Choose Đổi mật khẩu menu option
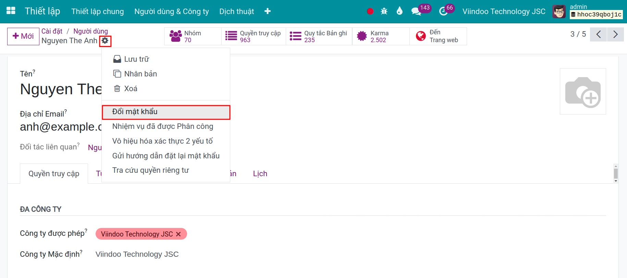This screenshot has width=627, height=278. click(166, 112)
